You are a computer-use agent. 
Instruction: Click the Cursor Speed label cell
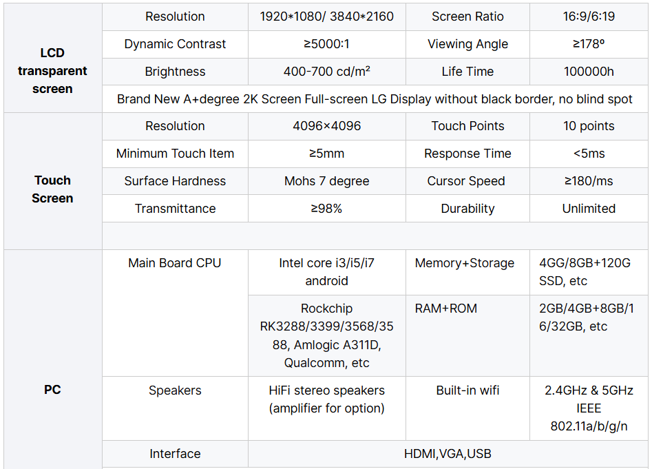coord(467,181)
